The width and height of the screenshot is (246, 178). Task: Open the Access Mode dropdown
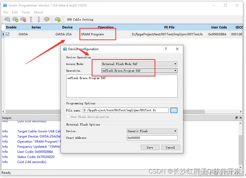pyautogui.click(x=139, y=64)
